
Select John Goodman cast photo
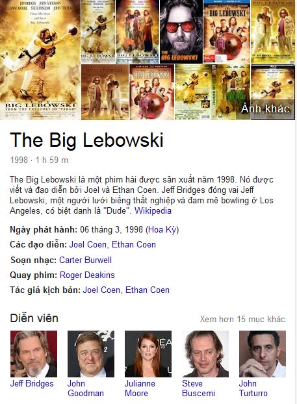tap(91, 354)
